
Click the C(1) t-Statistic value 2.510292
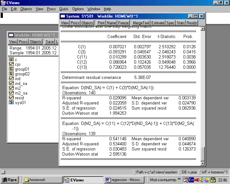[167, 47]
